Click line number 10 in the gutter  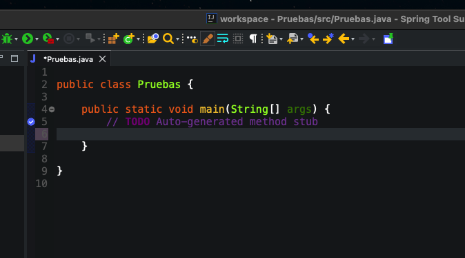pyautogui.click(x=41, y=184)
